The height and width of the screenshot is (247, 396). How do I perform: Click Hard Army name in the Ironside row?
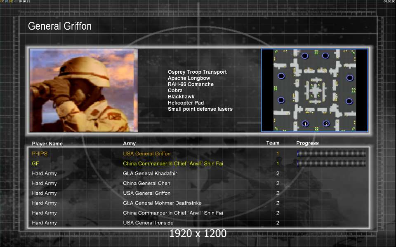tap(44, 223)
